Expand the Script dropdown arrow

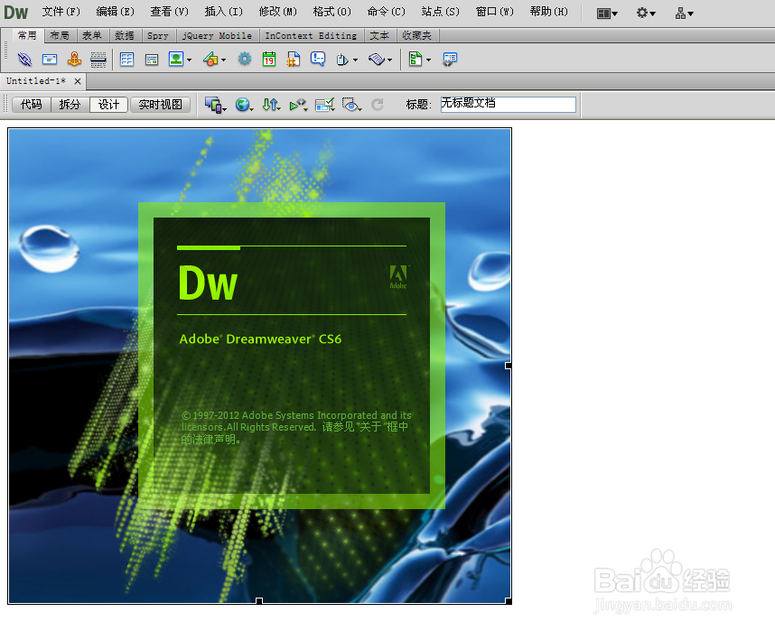tap(389, 60)
